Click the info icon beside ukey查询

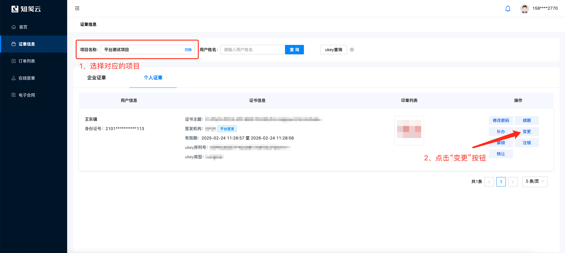352,50
